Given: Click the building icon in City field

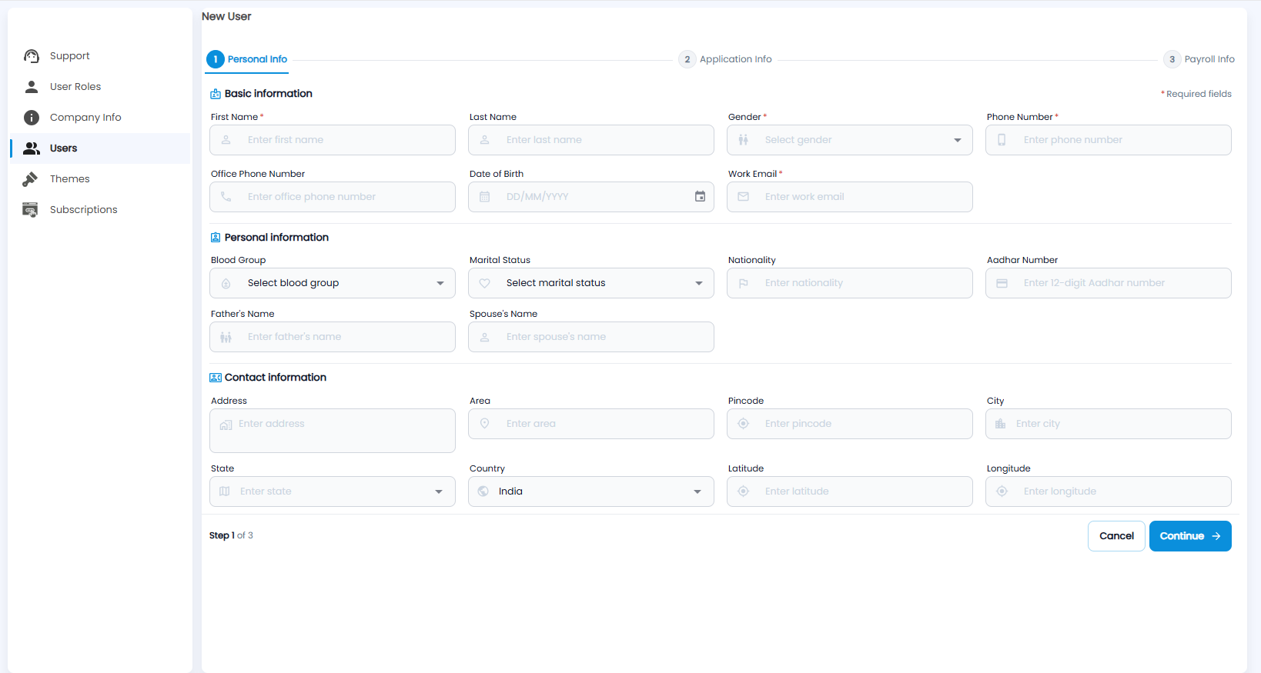Looking at the screenshot, I should [x=1000, y=424].
